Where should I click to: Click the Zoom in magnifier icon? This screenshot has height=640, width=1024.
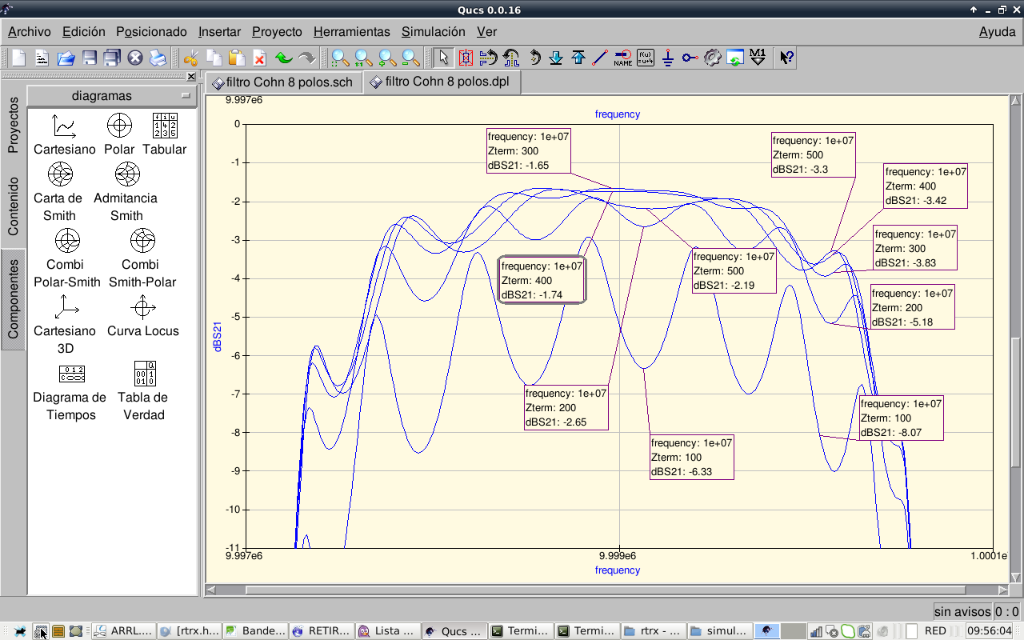386,58
